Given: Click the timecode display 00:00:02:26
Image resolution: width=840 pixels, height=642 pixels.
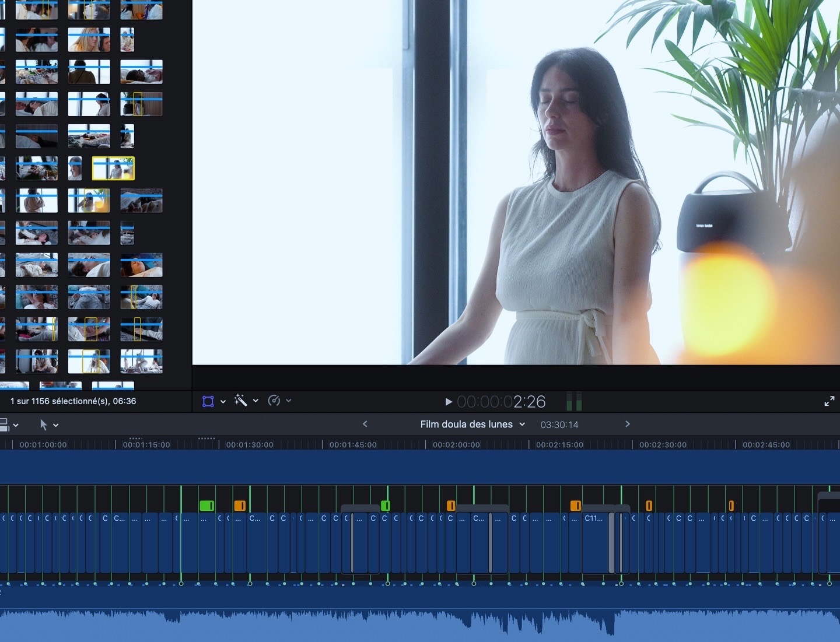Looking at the screenshot, I should [x=501, y=402].
